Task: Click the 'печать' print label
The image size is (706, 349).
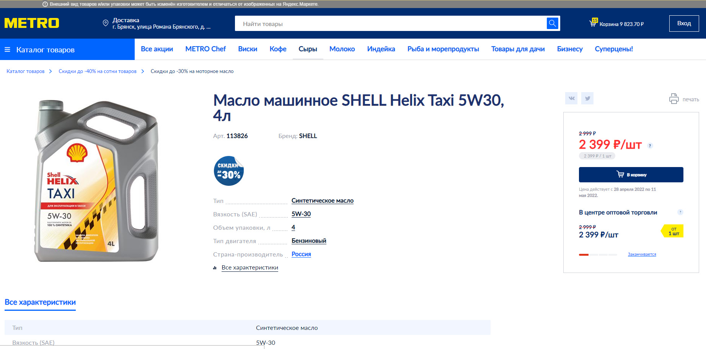Action: (x=691, y=99)
